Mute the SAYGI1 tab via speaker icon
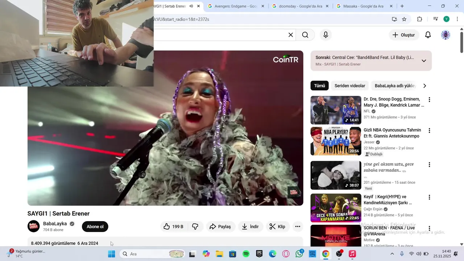The width and height of the screenshot is (464, 261). point(191,6)
